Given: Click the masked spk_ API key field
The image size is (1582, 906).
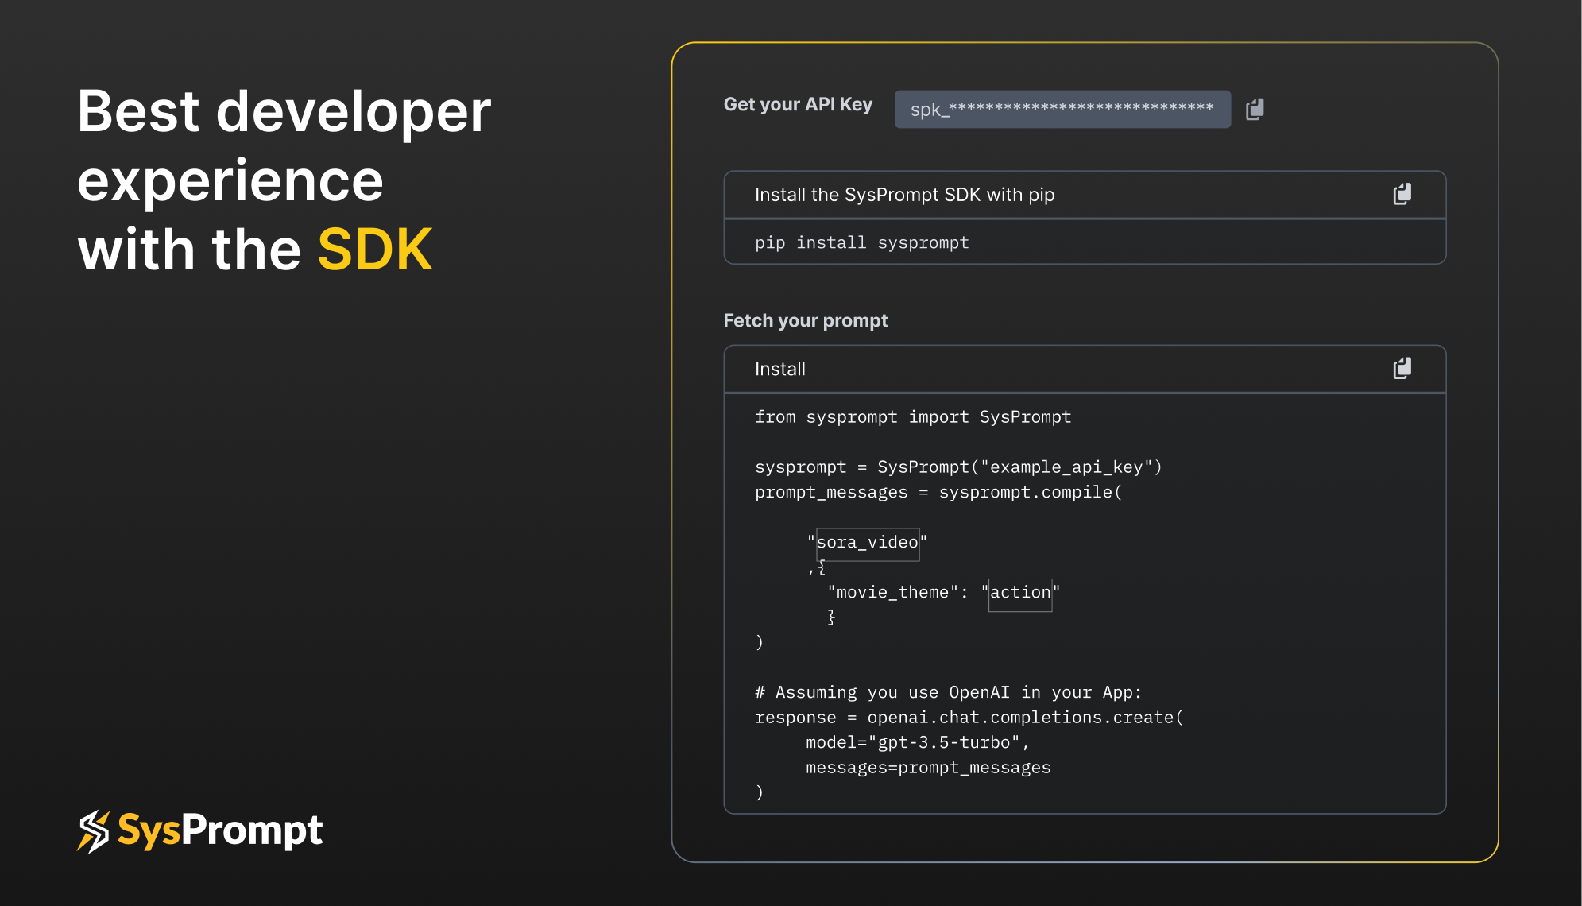Looking at the screenshot, I should coord(1062,109).
